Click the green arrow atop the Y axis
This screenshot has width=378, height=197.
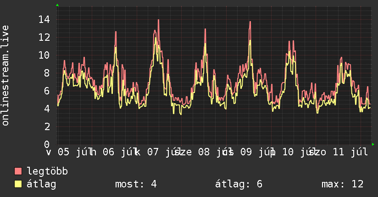[57, 5]
